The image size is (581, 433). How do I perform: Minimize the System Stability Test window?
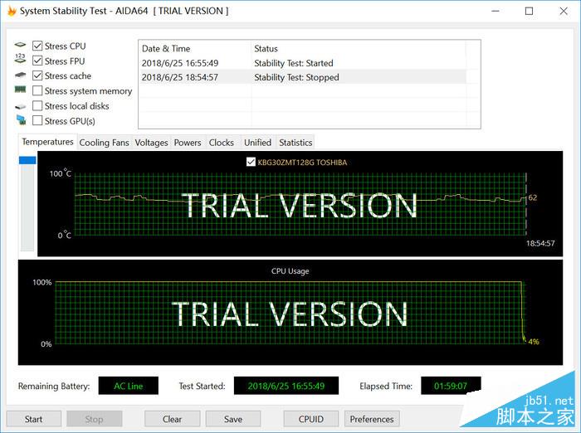click(496, 11)
